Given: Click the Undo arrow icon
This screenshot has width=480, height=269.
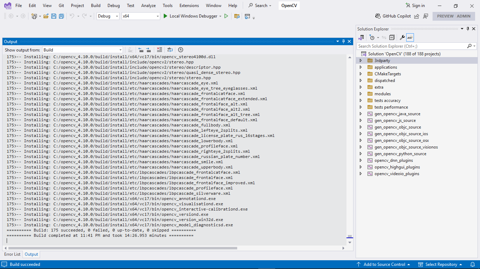Looking at the screenshot, I should point(72,16).
